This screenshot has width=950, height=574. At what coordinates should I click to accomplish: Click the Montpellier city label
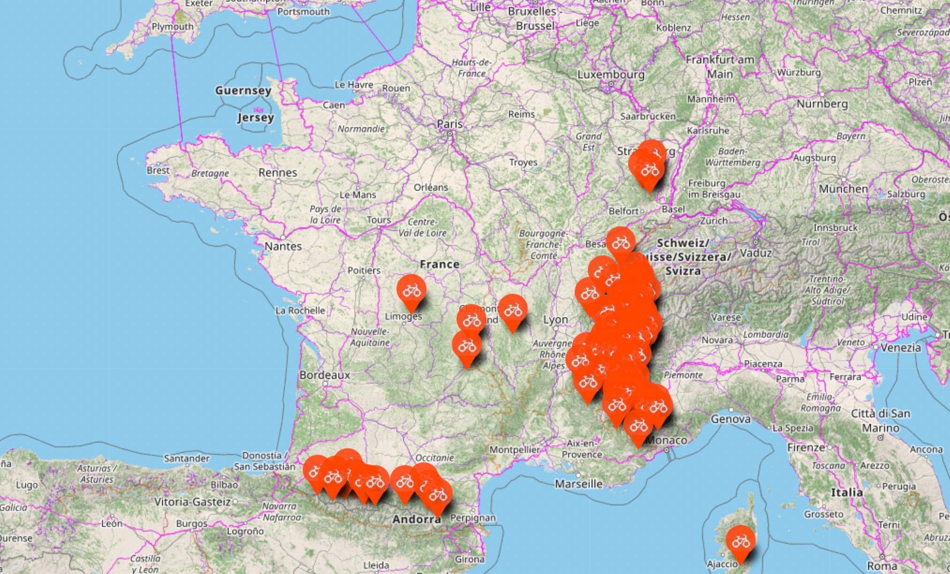[x=514, y=450]
